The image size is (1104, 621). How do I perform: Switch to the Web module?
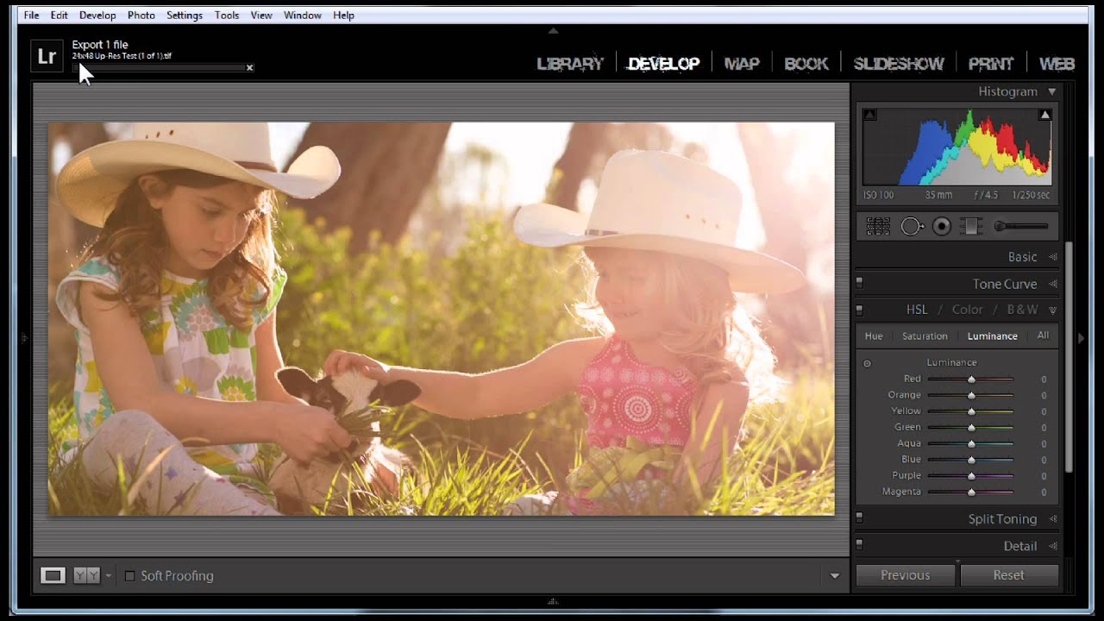[1057, 64]
